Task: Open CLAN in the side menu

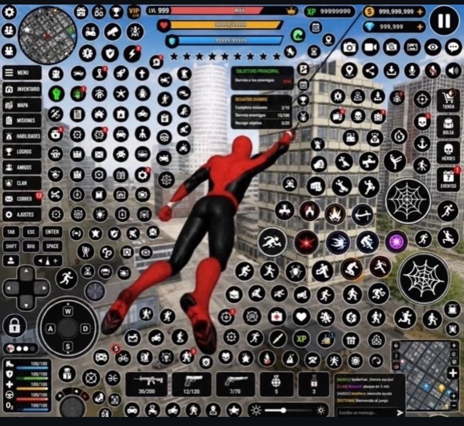Action: pos(22,183)
